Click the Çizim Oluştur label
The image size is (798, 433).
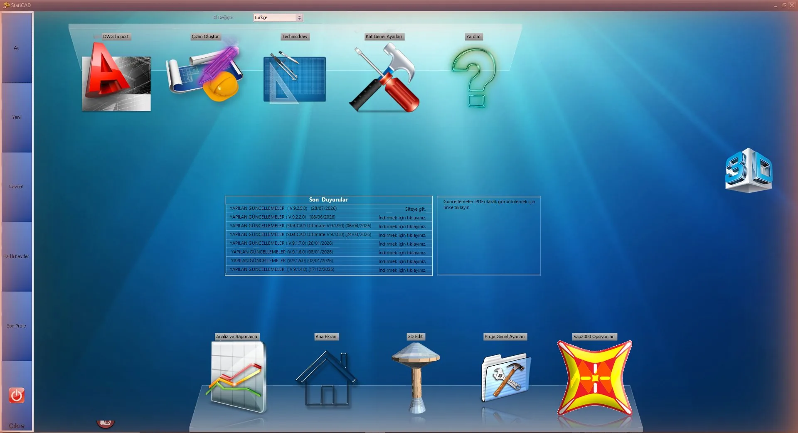pos(205,37)
